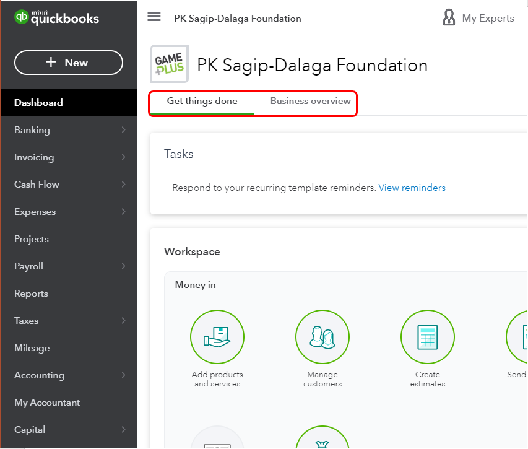Click the hamburger menu icon

tap(154, 17)
